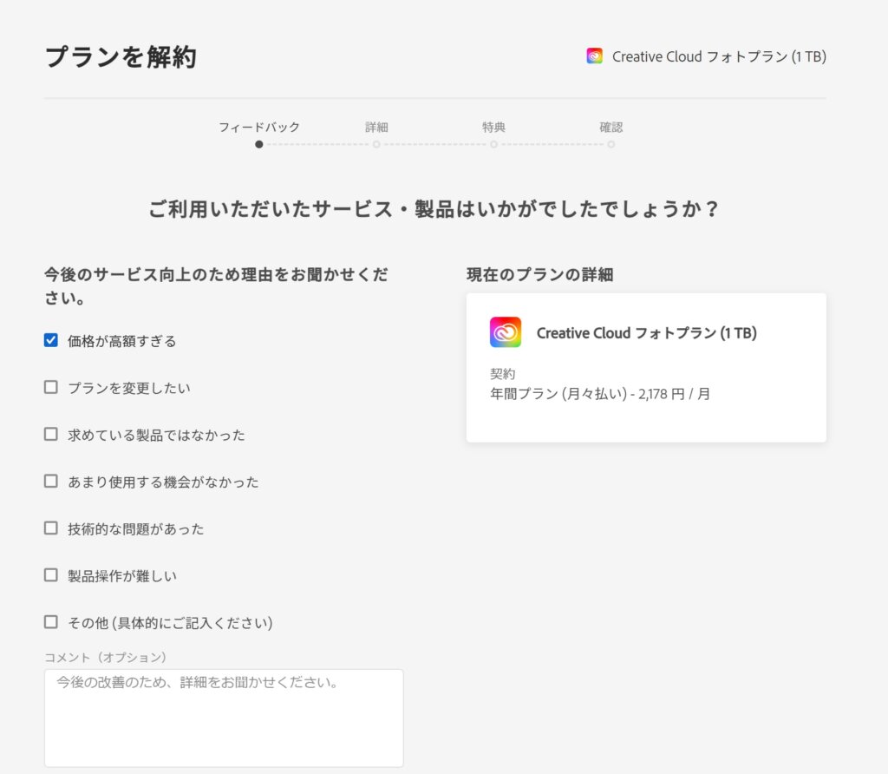Check the 製品操作が難しい checkbox
Image resolution: width=888 pixels, height=774 pixels.
click(51, 575)
